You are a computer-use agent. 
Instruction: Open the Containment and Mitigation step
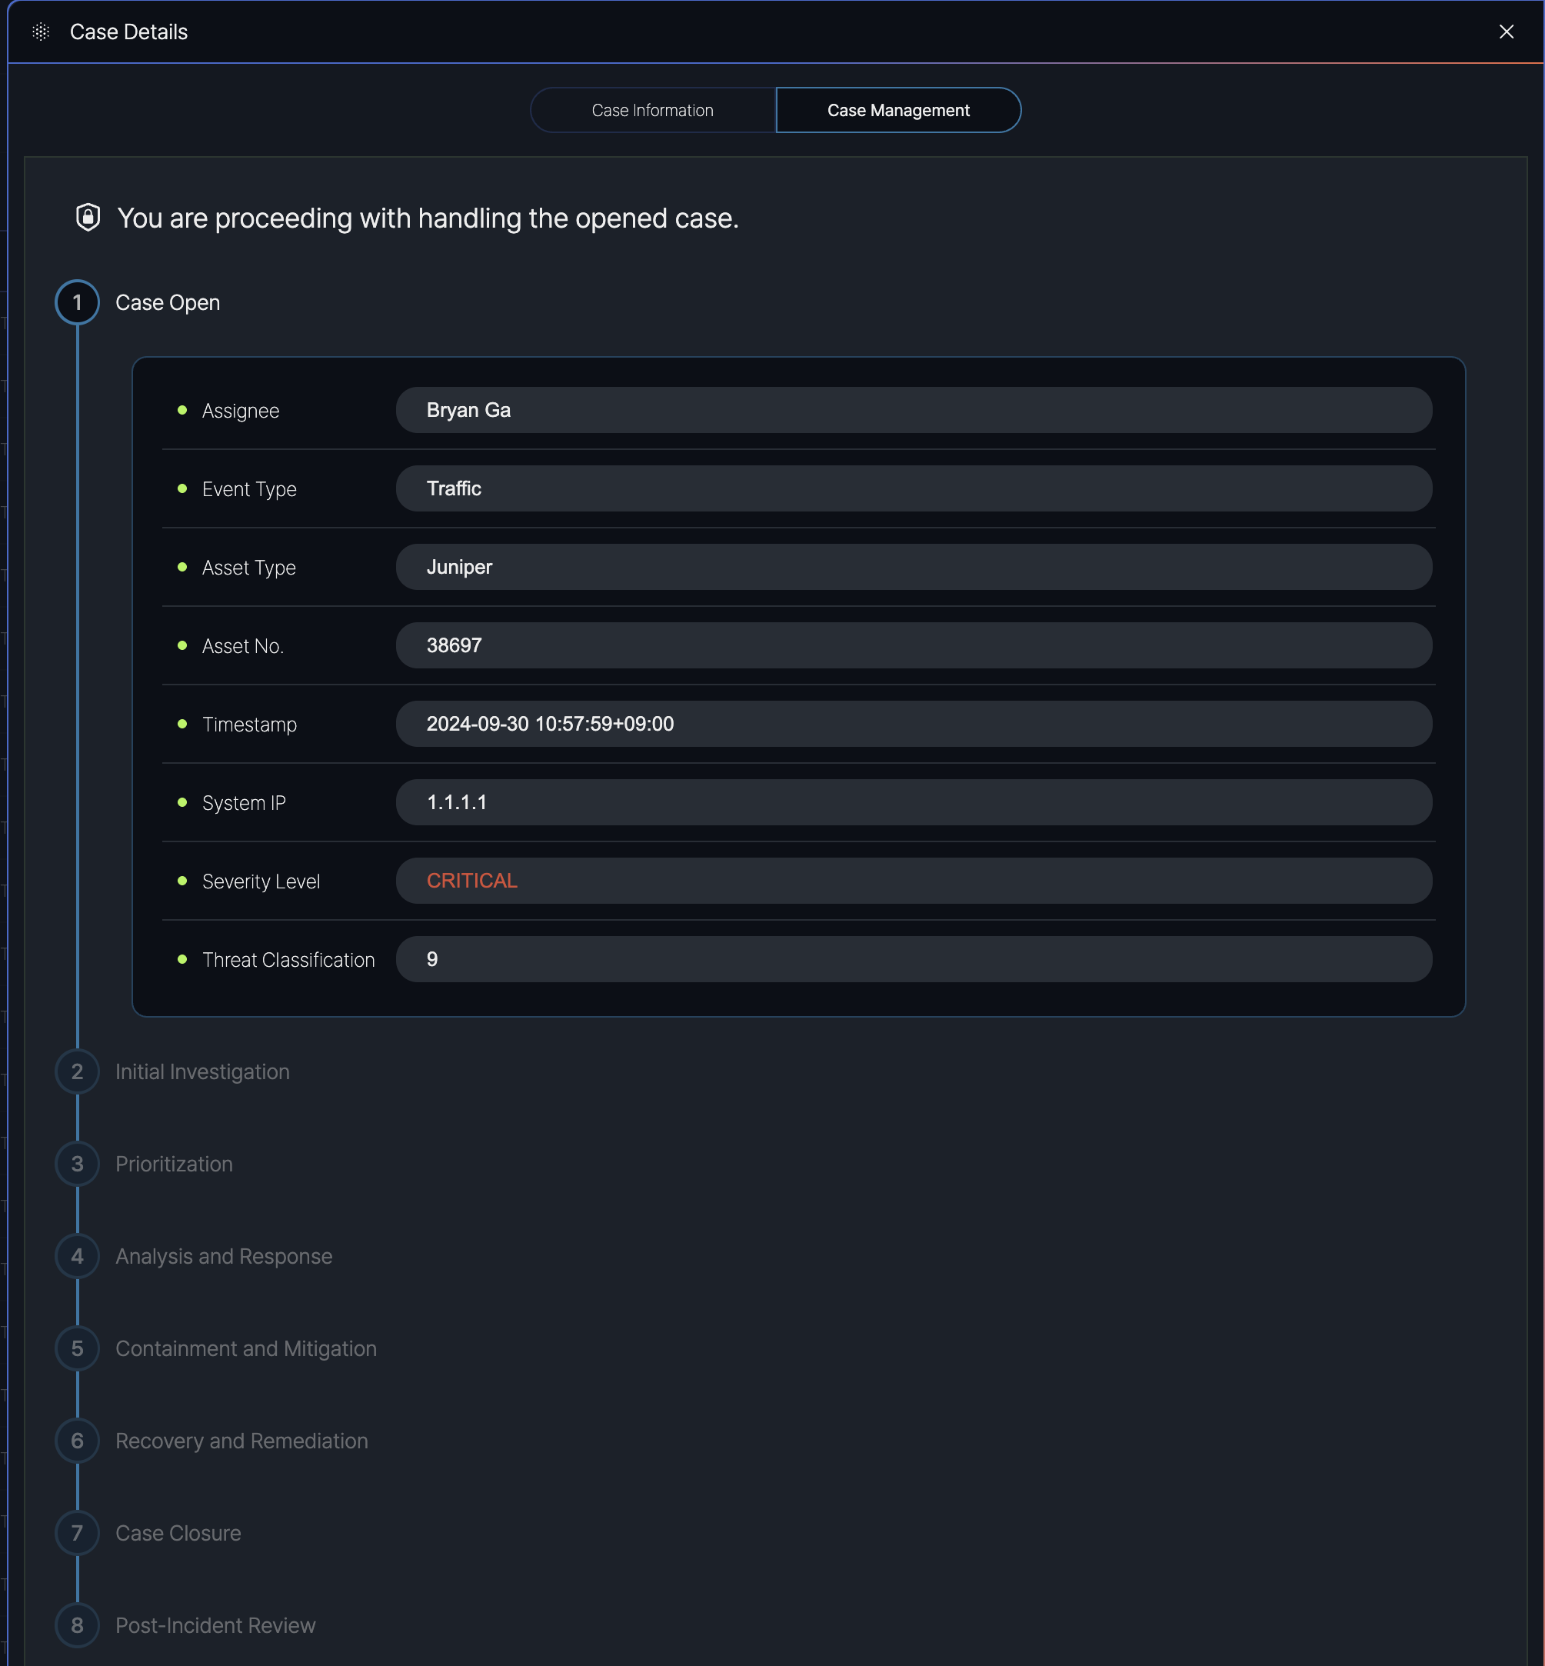click(246, 1348)
